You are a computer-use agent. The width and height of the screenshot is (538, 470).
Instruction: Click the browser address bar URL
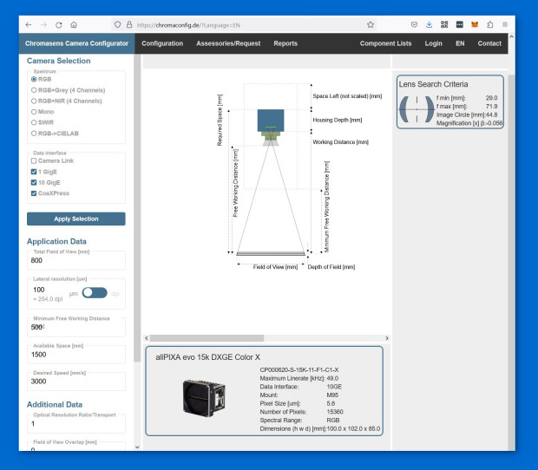coord(188,25)
